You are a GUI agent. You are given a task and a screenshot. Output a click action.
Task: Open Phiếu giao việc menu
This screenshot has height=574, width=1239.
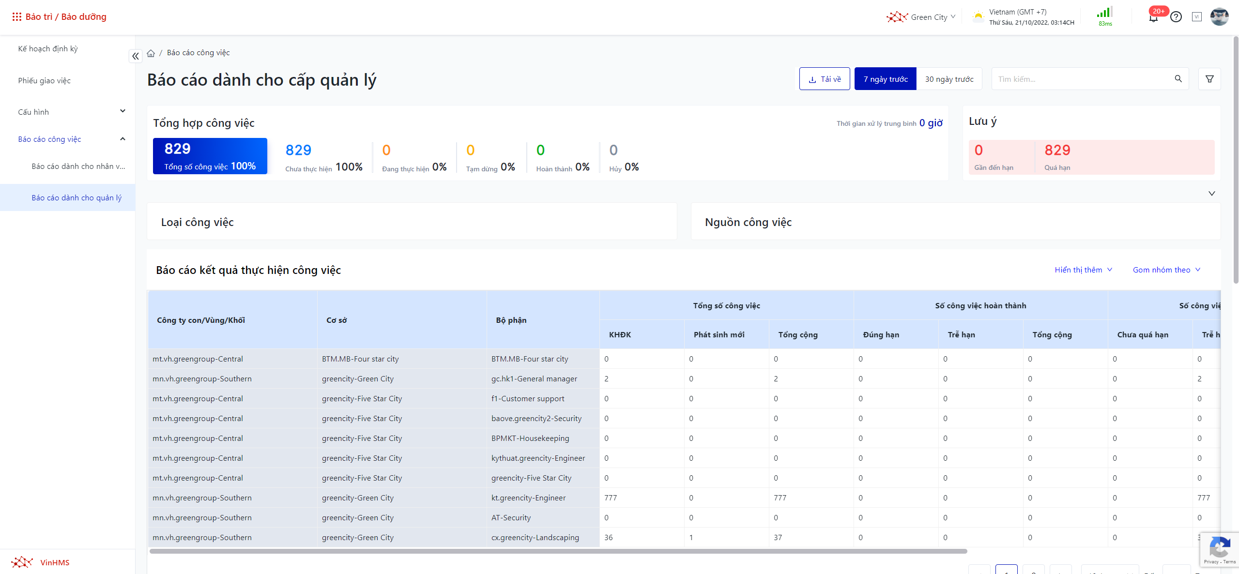[45, 81]
